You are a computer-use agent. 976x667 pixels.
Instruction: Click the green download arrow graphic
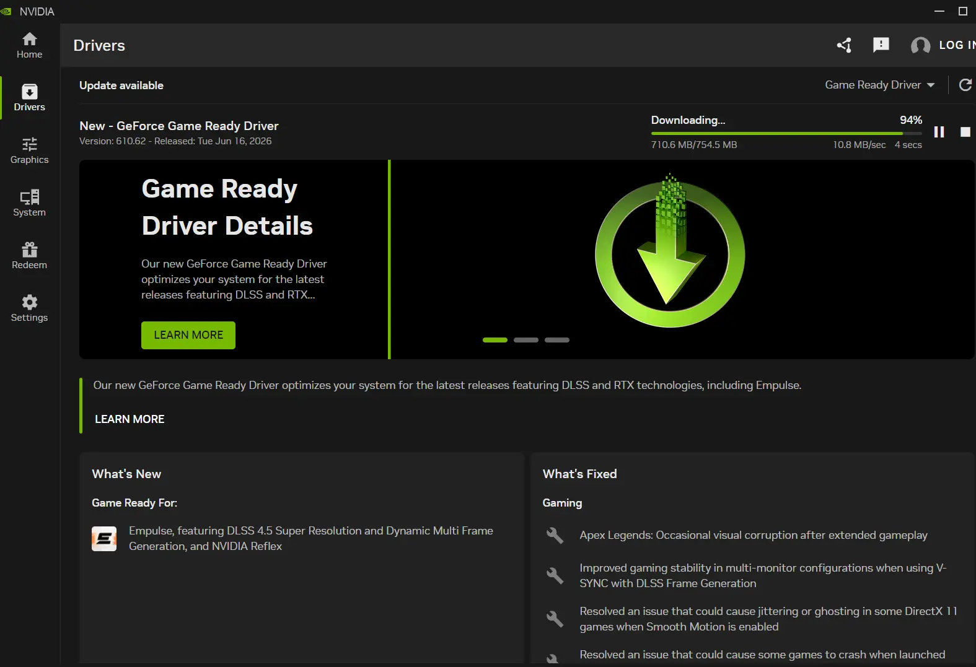coord(670,251)
